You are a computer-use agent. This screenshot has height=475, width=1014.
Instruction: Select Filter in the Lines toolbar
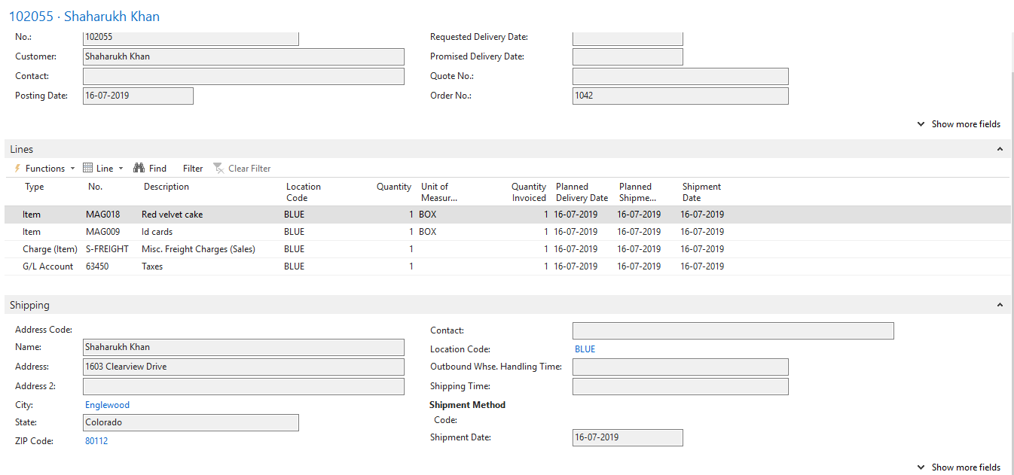tap(193, 169)
